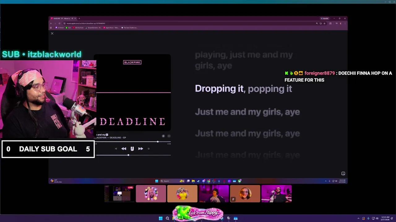Toggle repeat mode in the music player
The image size is (396, 222).
coord(148,149)
